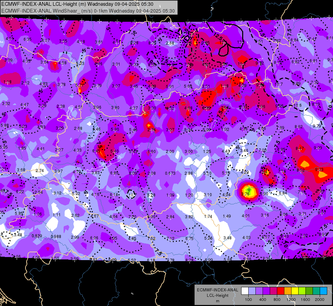Click the wind shear value '4.07'

tap(46, 40)
